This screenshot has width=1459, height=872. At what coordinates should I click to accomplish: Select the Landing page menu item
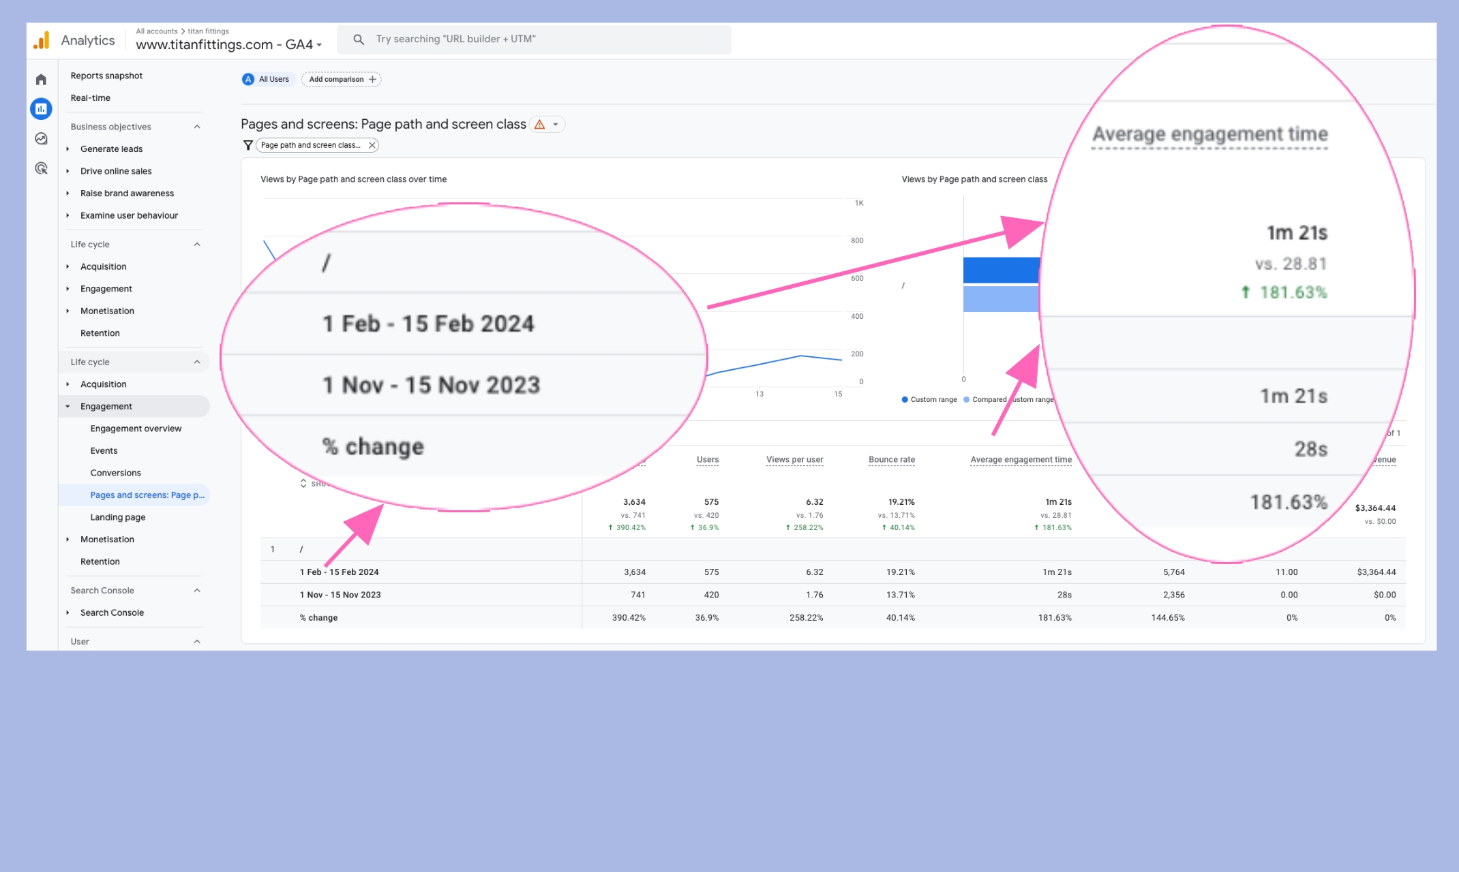[117, 517]
